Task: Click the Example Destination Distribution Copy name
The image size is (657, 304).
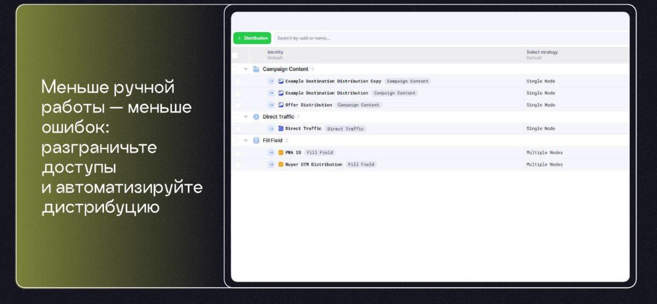Action: (x=333, y=81)
